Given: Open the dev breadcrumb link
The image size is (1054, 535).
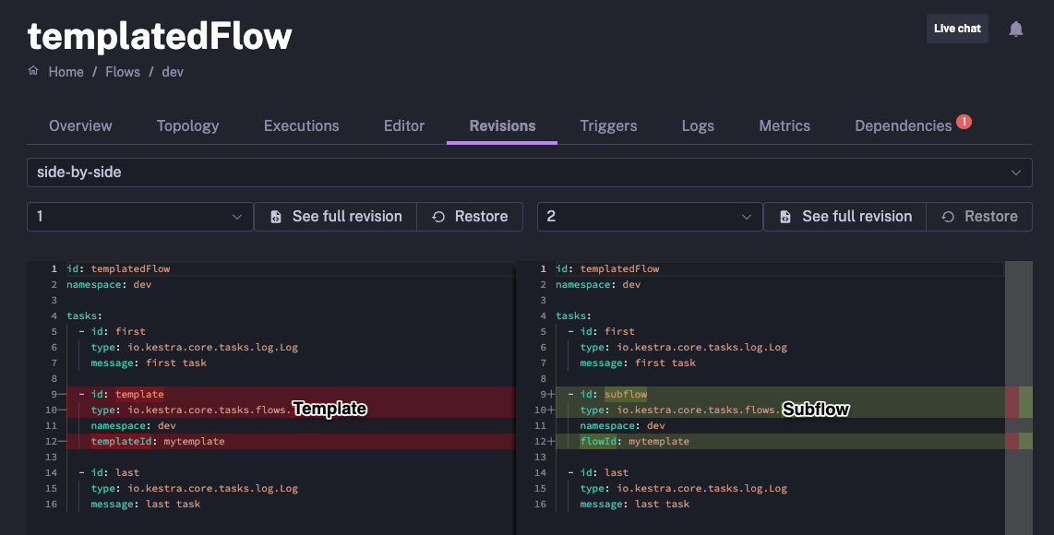Looking at the screenshot, I should (173, 71).
